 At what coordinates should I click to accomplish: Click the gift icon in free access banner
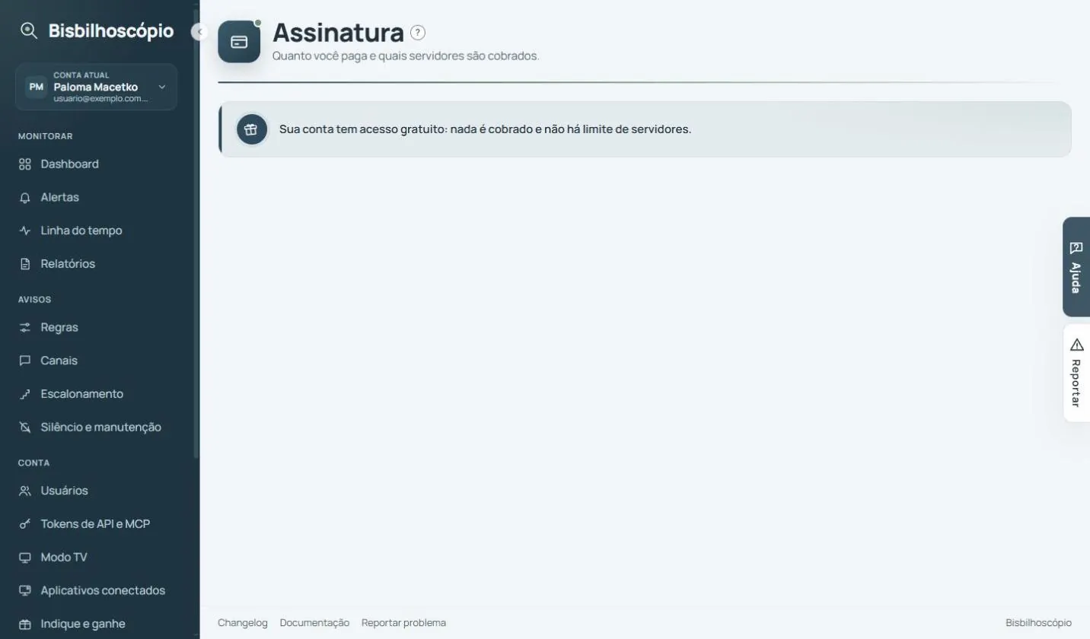[251, 129]
